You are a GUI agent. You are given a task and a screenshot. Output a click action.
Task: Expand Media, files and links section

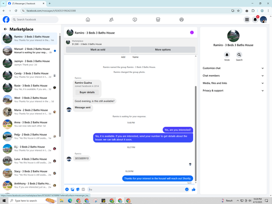point(233,83)
